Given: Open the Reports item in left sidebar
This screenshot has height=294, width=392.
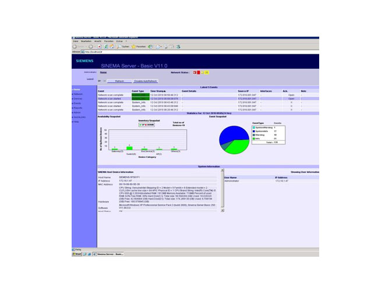Looking at the screenshot, I should point(78,108).
